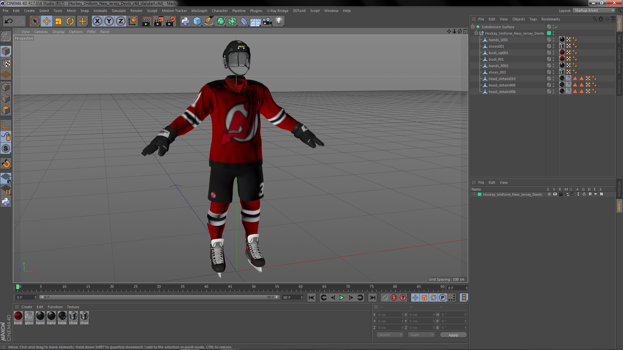Add a Floor environment object
Screen dimensions: 623x350
point(256,21)
